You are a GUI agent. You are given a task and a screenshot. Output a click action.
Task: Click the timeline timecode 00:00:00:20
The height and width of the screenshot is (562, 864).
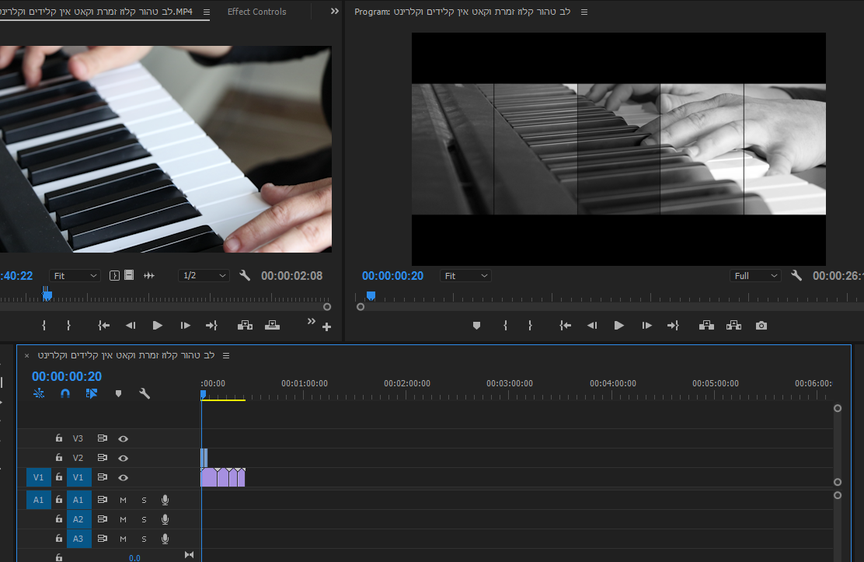[x=67, y=376]
